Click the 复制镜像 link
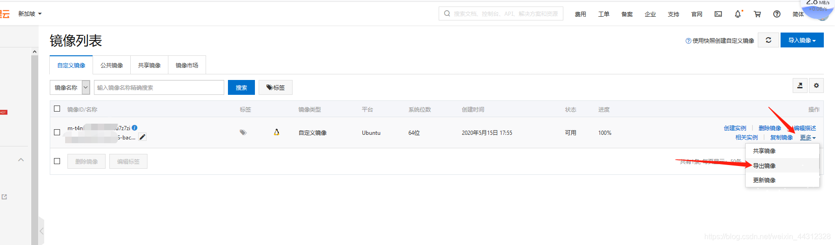This screenshot has height=245, width=835. (782, 138)
